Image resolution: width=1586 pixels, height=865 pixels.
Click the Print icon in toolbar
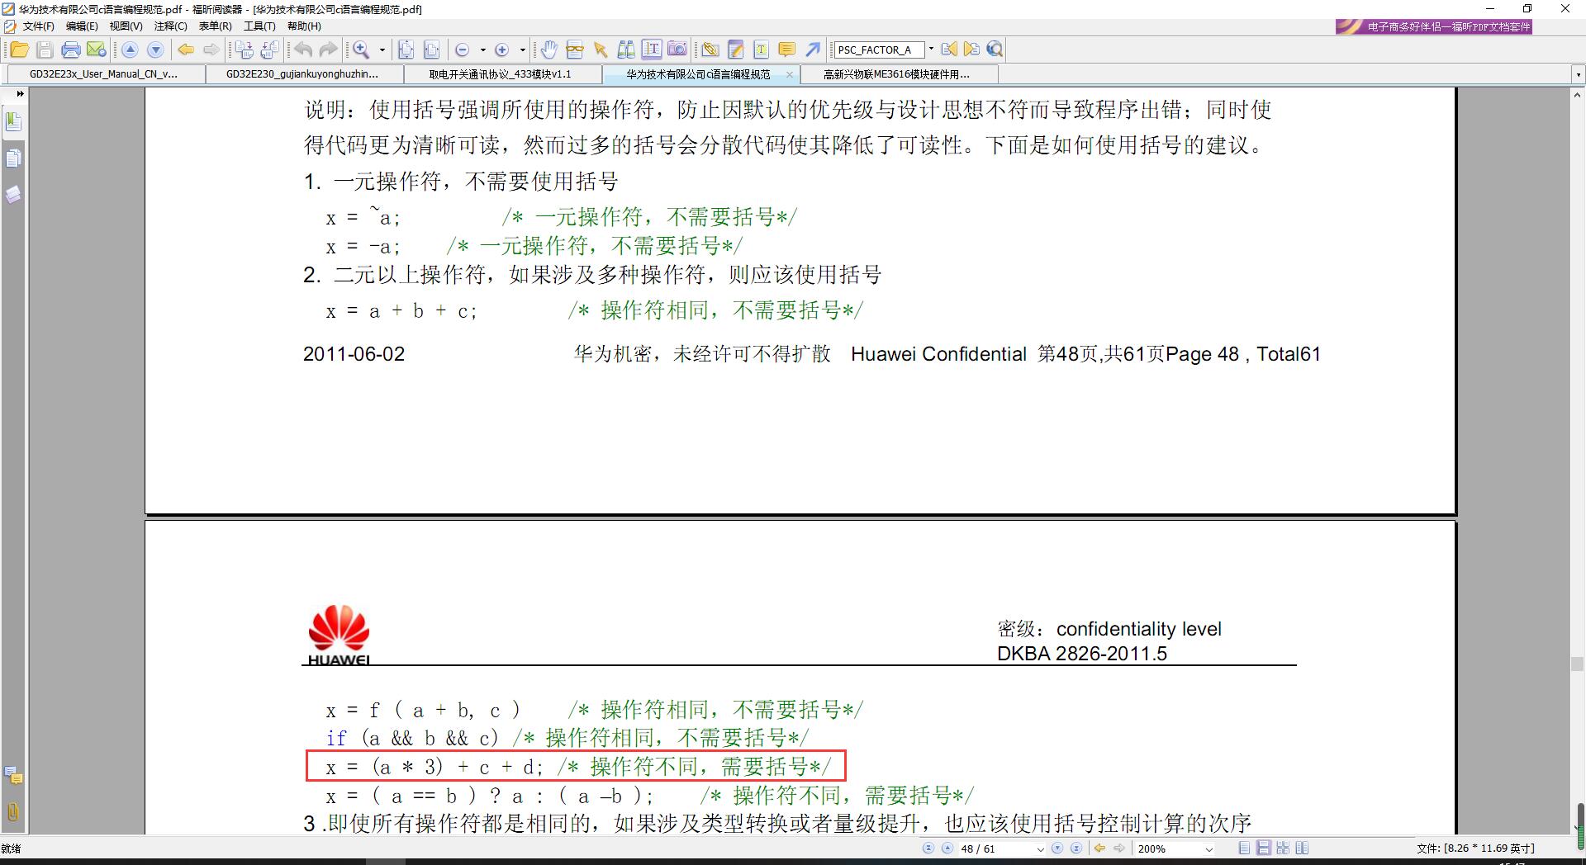pos(71,50)
